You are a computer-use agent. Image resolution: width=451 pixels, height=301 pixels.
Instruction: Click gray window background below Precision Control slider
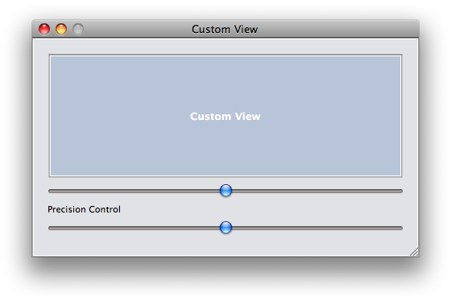(x=225, y=245)
